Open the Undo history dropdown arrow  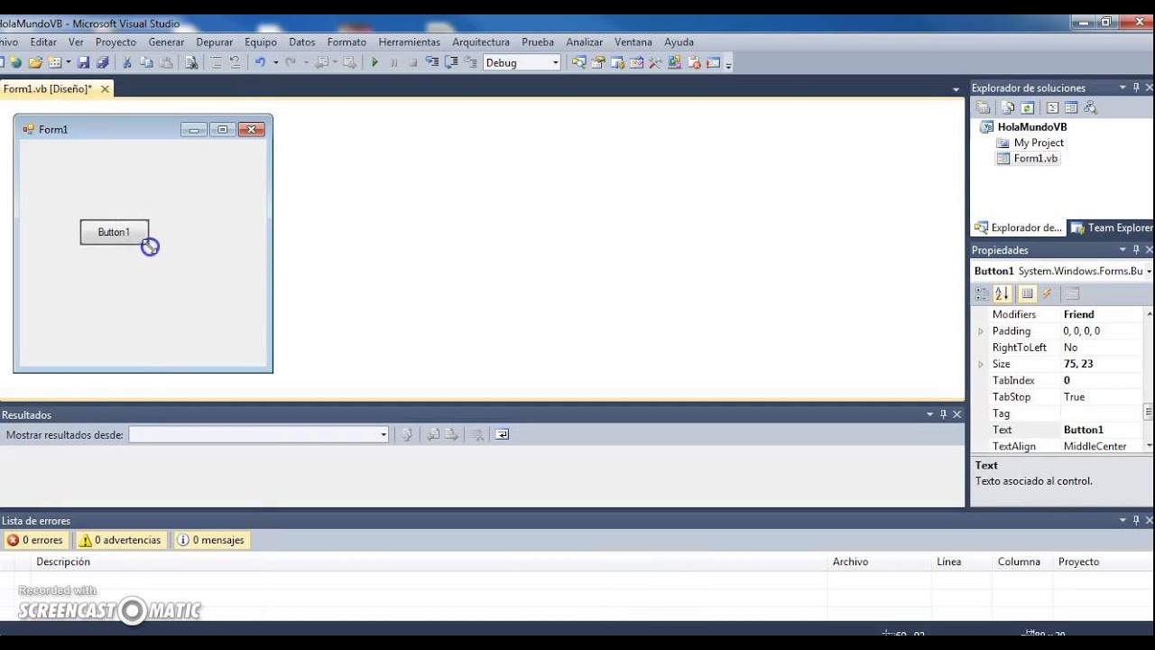tap(275, 62)
